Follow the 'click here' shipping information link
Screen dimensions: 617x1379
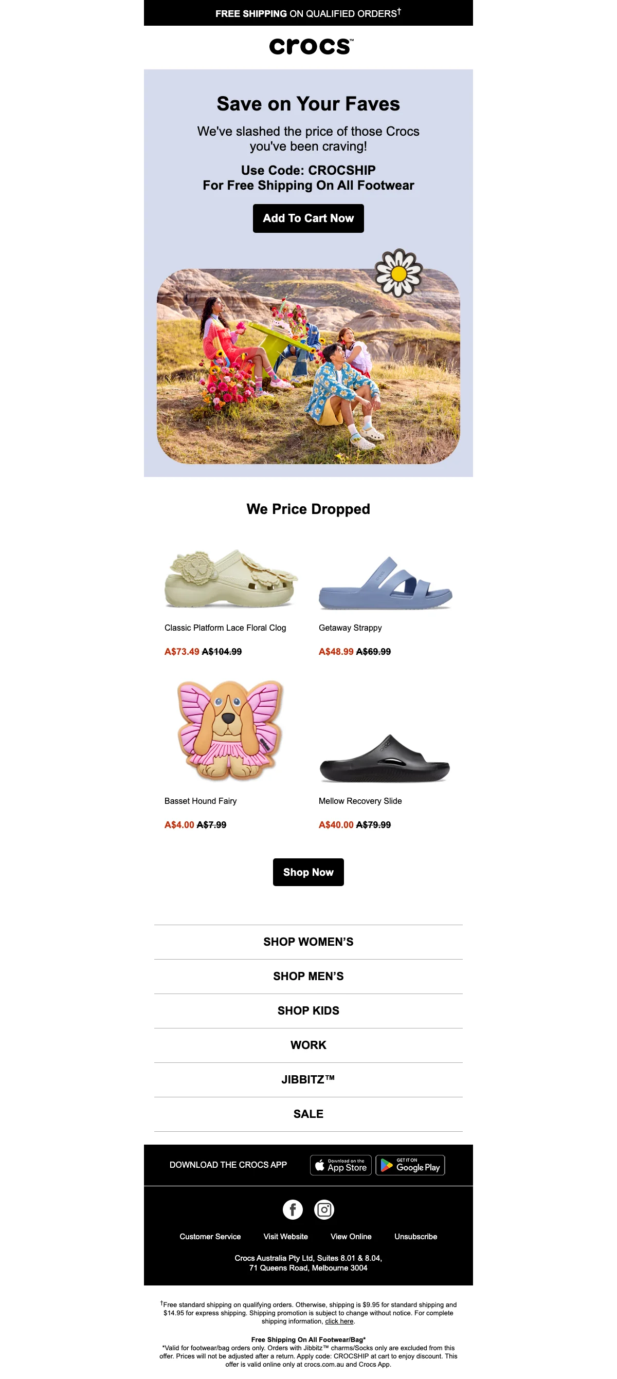339,1321
